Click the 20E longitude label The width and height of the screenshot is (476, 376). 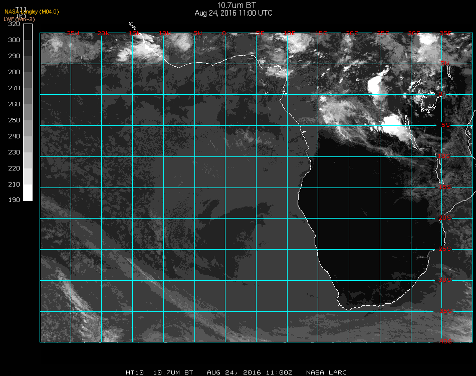tap(352, 33)
